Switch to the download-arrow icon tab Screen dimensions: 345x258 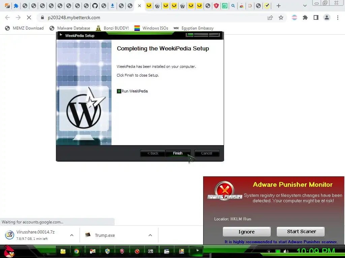(x=113, y=6)
